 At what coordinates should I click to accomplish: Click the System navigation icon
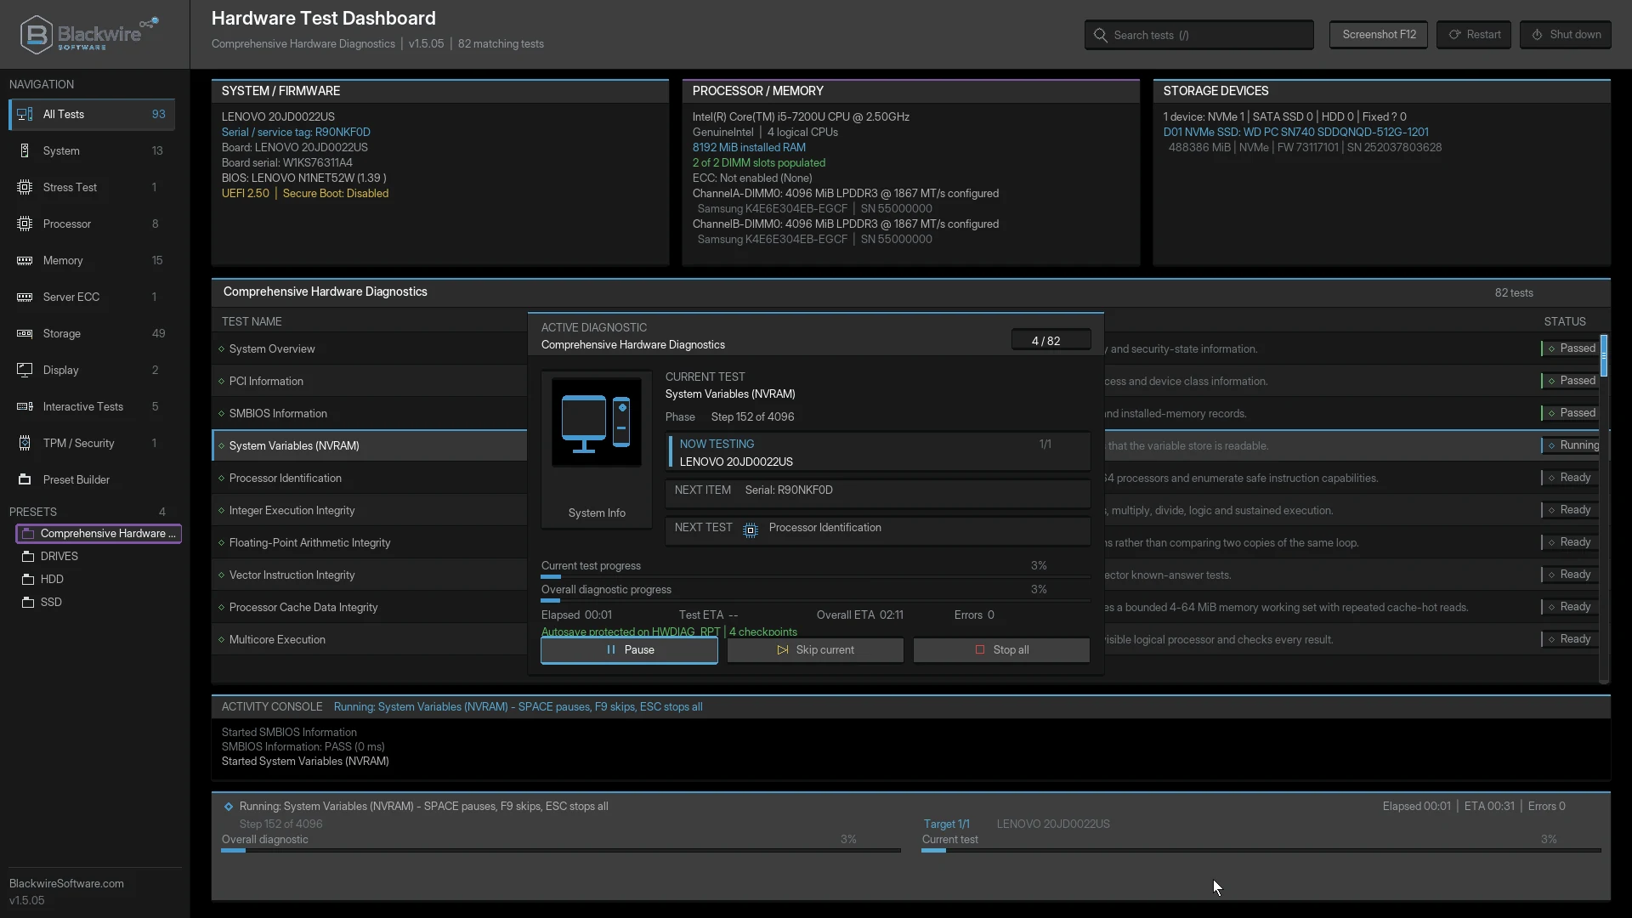(x=25, y=151)
